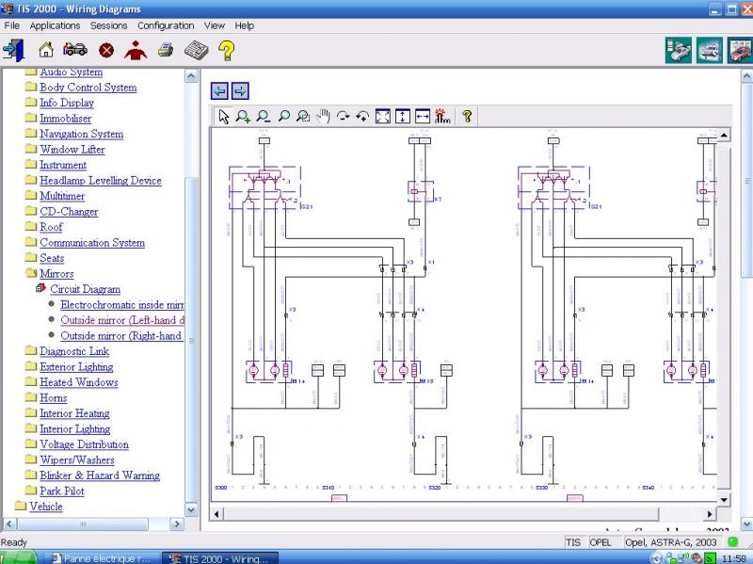Go forward with right arrow button
The height and width of the screenshot is (564, 753).
coord(240,90)
